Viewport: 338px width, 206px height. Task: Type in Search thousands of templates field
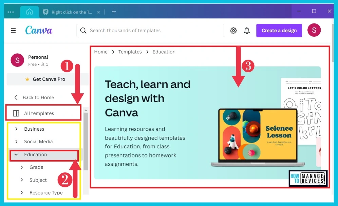click(150, 31)
